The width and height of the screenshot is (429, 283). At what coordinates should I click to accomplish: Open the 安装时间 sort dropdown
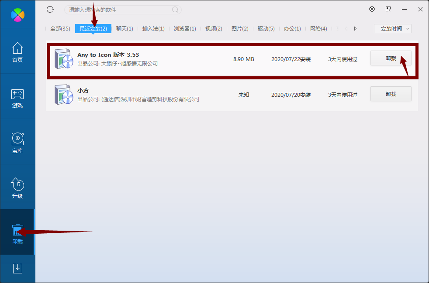[x=392, y=28]
